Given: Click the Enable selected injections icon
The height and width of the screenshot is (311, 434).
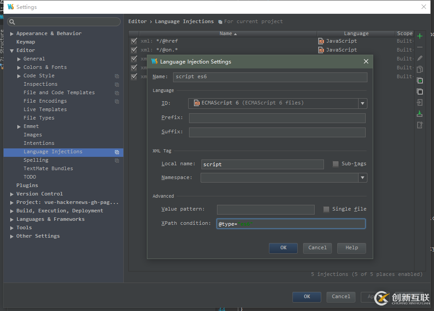Looking at the screenshot, I should (x=420, y=81).
